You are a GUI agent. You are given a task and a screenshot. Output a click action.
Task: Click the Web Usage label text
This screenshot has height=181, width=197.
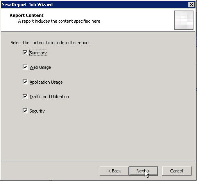(x=40, y=67)
